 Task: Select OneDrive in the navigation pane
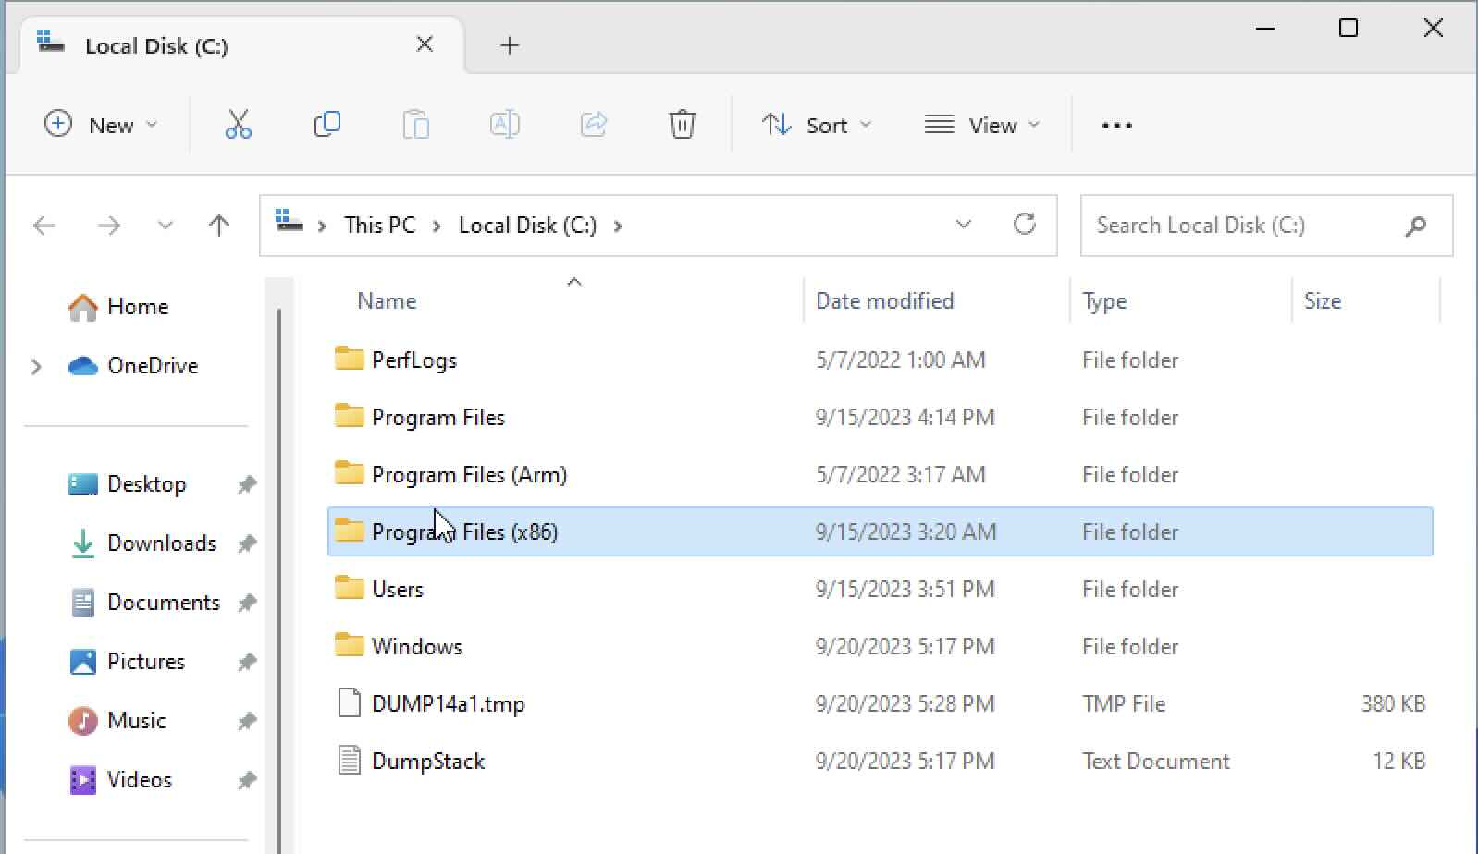click(x=133, y=366)
